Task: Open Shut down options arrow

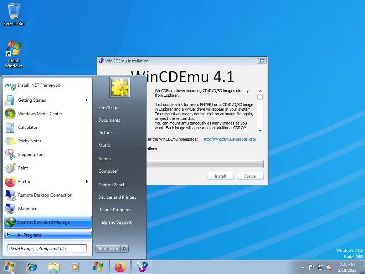Action: point(124,249)
